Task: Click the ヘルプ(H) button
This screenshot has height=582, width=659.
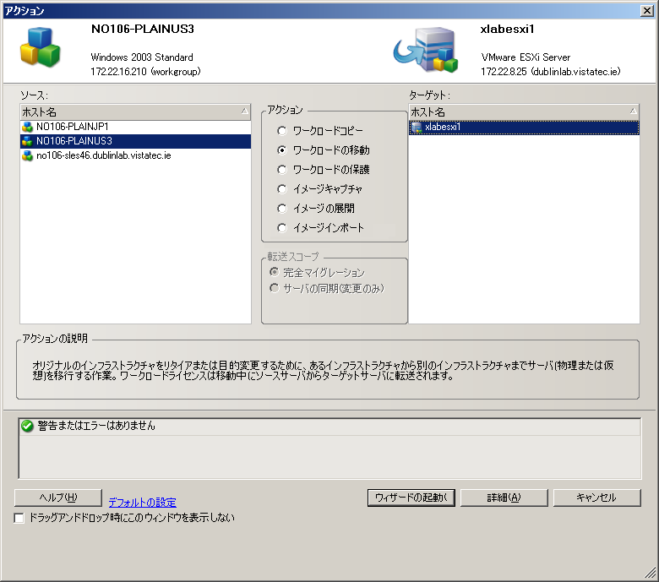Action: pyautogui.click(x=58, y=498)
